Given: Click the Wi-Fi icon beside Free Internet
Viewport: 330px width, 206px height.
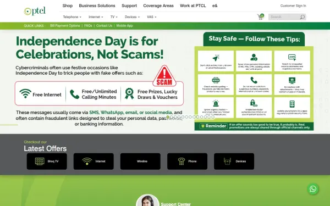Looking at the screenshot, I should point(25,93).
